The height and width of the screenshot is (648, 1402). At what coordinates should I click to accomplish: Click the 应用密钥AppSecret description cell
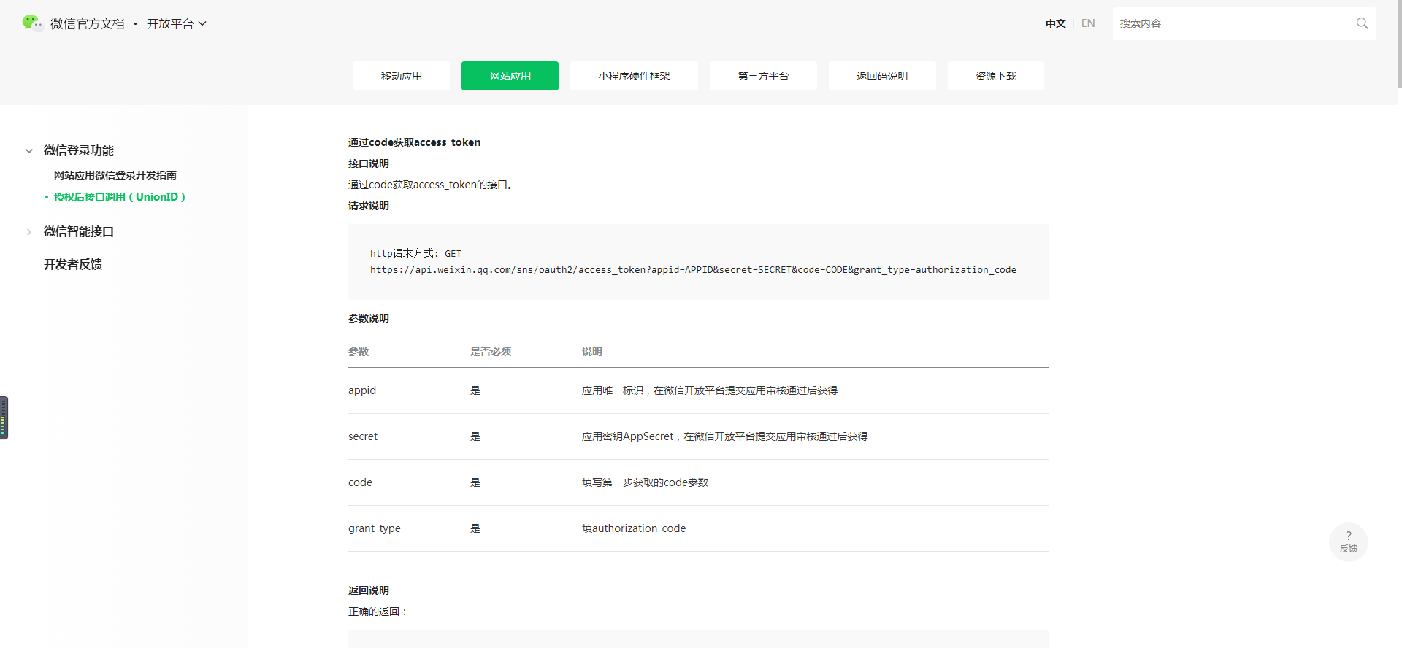click(x=724, y=436)
